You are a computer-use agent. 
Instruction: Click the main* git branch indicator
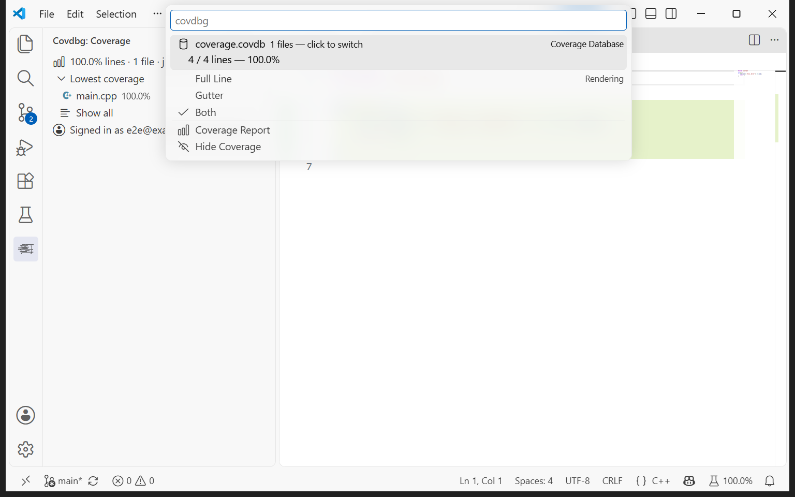(x=63, y=481)
